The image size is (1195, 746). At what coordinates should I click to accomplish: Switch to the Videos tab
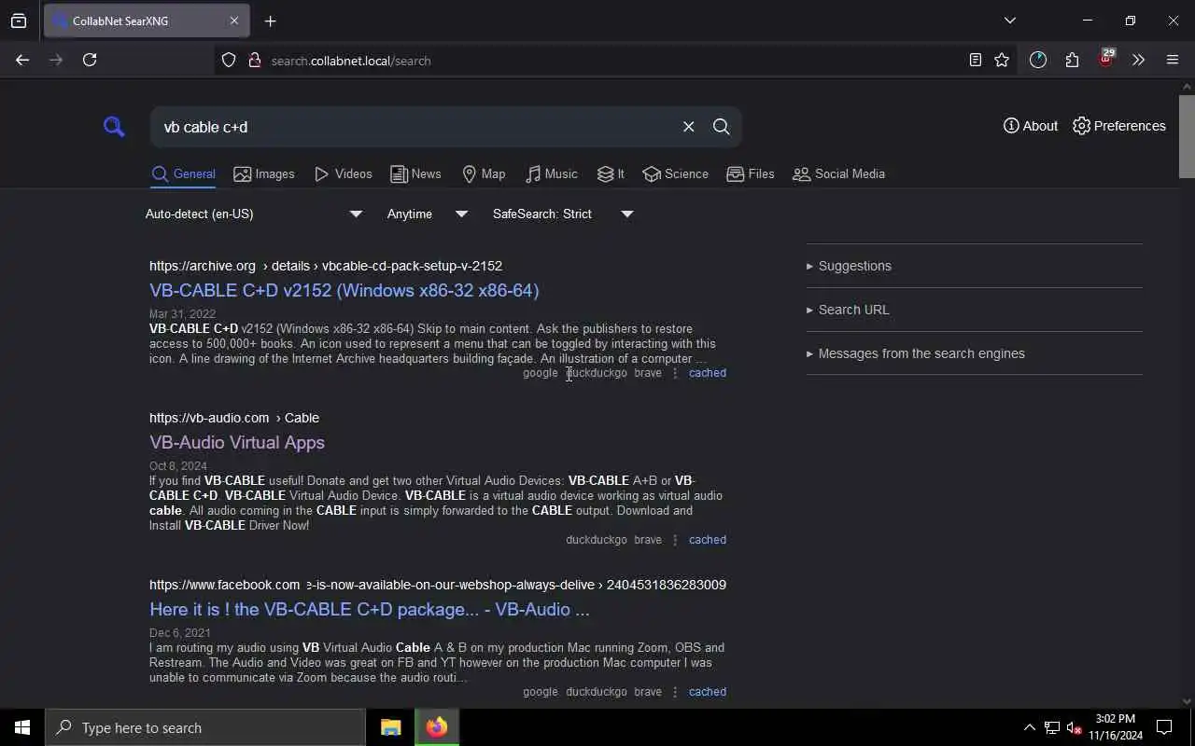343,174
